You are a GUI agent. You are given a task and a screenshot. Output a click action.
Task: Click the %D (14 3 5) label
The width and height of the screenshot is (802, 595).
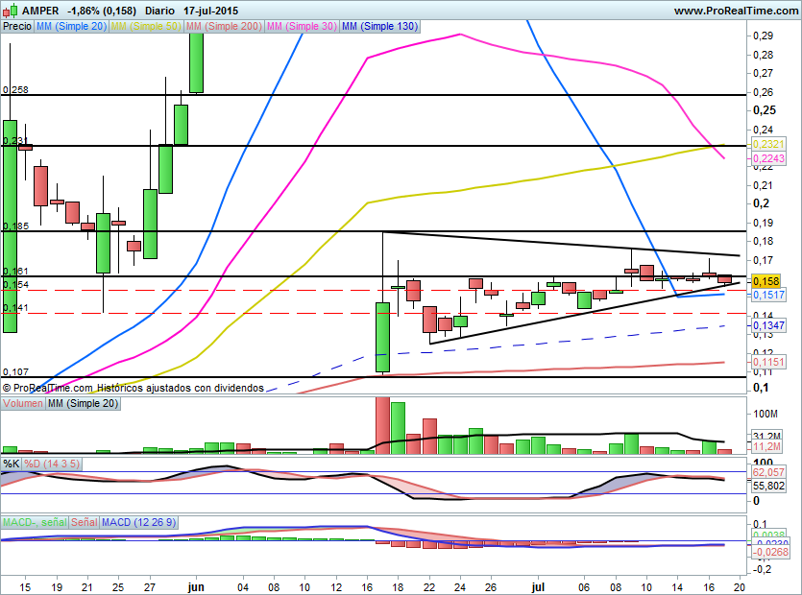pyautogui.click(x=53, y=464)
